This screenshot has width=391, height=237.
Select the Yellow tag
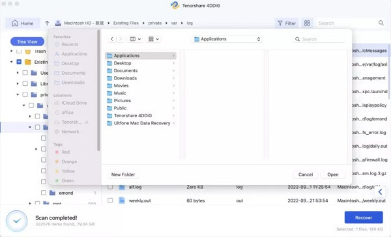click(x=65, y=171)
